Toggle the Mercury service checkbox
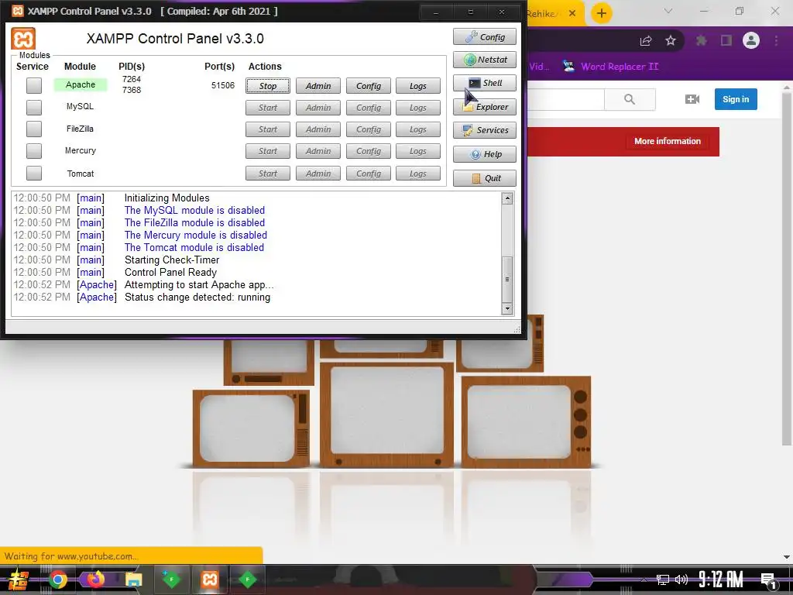Screen dimensions: 793x595 coord(34,151)
